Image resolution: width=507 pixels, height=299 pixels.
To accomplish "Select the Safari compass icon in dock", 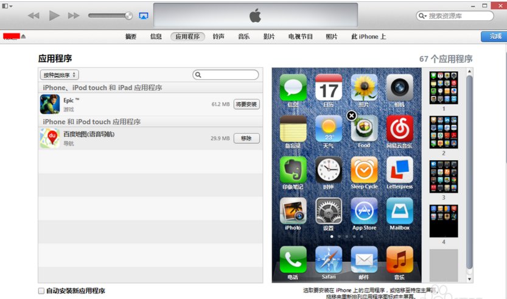I will coord(329,259).
